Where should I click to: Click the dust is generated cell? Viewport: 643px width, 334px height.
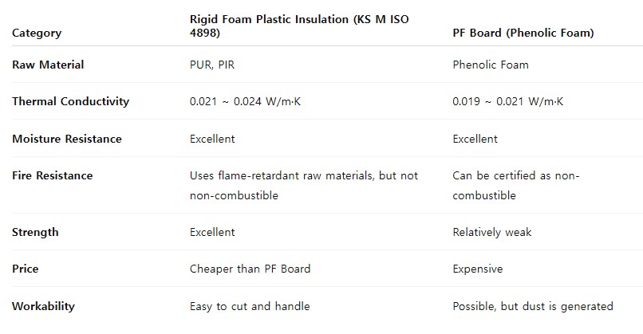(x=533, y=306)
